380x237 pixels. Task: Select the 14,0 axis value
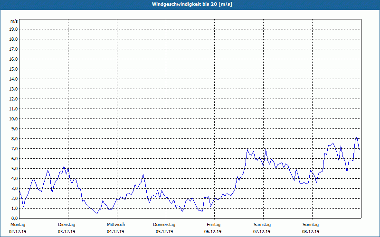click(13, 79)
